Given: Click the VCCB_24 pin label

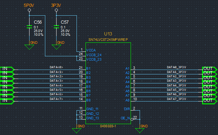Looking at the screenshot, I should pyautogui.click(x=94, y=55).
